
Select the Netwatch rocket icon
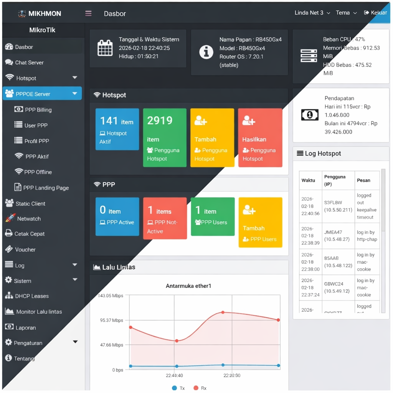point(10,218)
